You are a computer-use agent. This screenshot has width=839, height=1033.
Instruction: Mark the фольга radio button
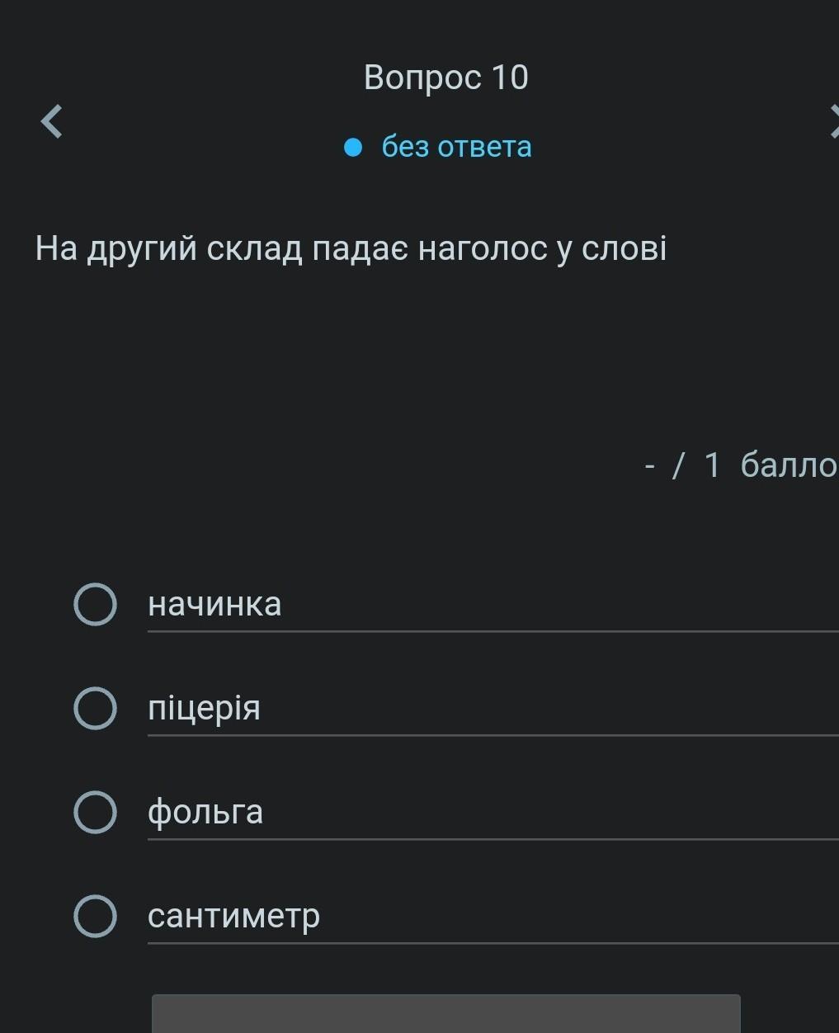[95, 812]
